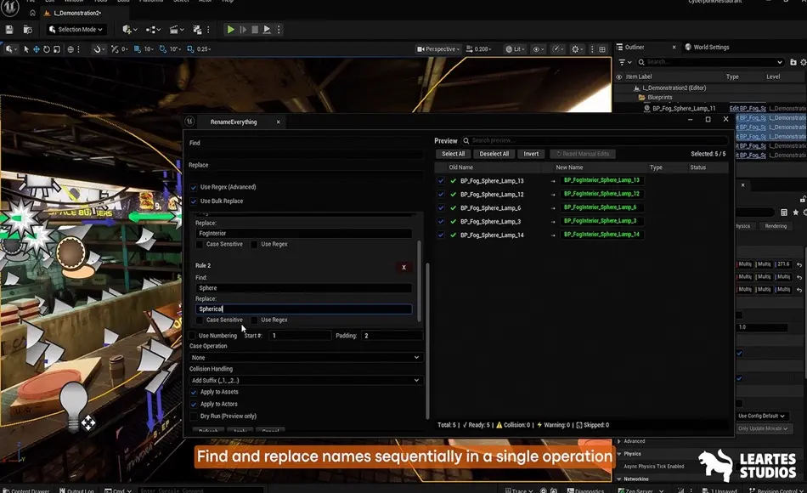Toggle the grid snap icon beside 10
The height and width of the screenshot is (493, 807).
pos(138,49)
